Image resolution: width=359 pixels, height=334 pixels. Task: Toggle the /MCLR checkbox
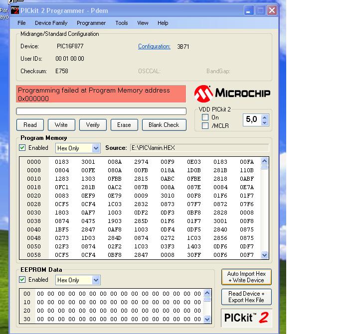[x=205, y=126]
